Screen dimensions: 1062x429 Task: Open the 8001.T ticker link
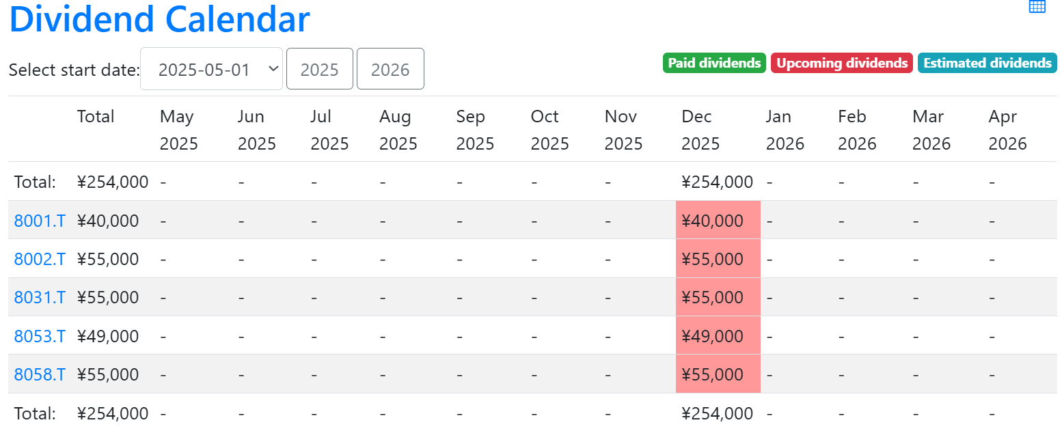(40, 221)
